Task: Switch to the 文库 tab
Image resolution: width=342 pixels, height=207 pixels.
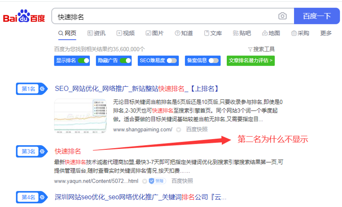Action: [213, 33]
